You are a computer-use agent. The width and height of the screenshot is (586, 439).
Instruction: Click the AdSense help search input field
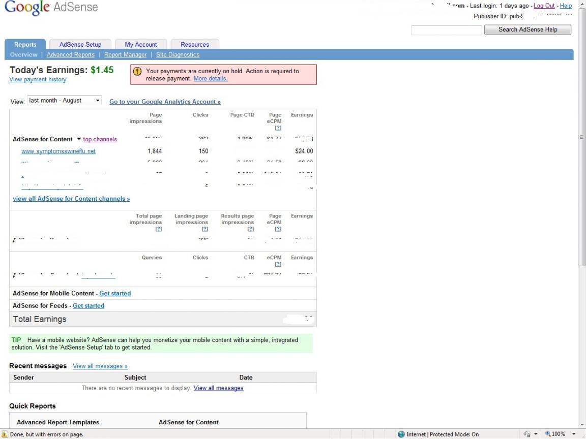click(446, 30)
